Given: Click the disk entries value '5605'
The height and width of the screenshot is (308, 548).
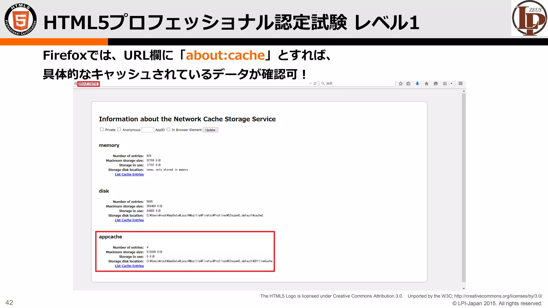Looking at the screenshot, I should coord(150,202).
